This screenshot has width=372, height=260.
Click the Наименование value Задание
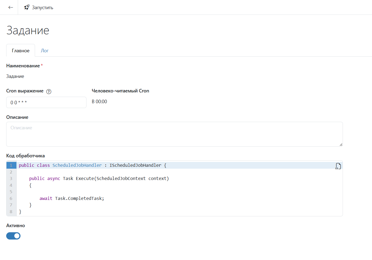pyautogui.click(x=15, y=76)
